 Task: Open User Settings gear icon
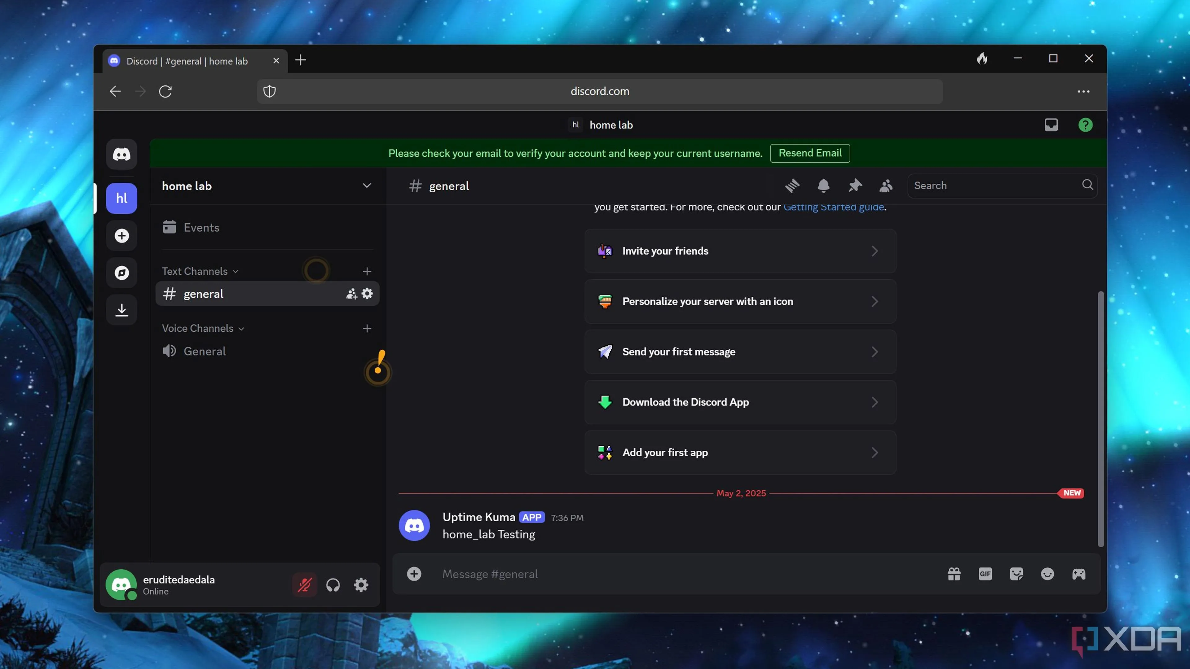pyautogui.click(x=361, y=585)
